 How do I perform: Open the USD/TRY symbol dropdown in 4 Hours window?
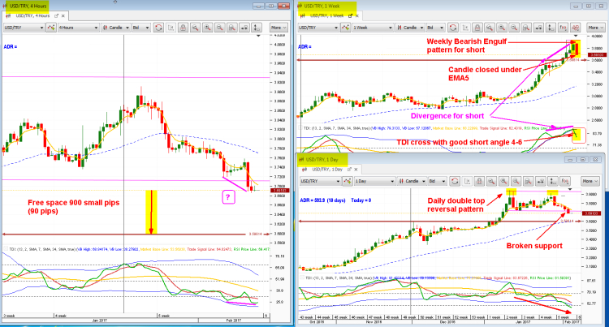pyautogui.click(x=24, y=28)
